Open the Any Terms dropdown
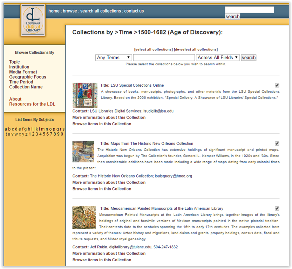 [114, 58]
